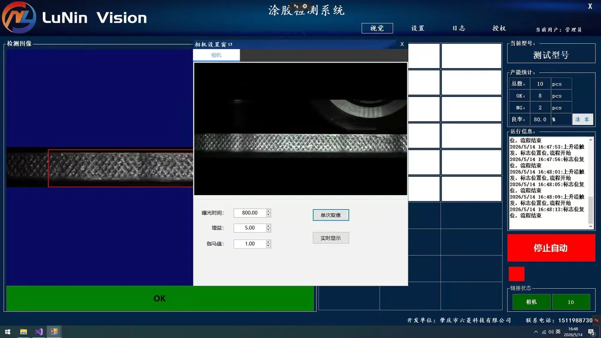Click the 测试型号 current model label
The height and width of the screenshot is (338, 601).
coord(551,55)
